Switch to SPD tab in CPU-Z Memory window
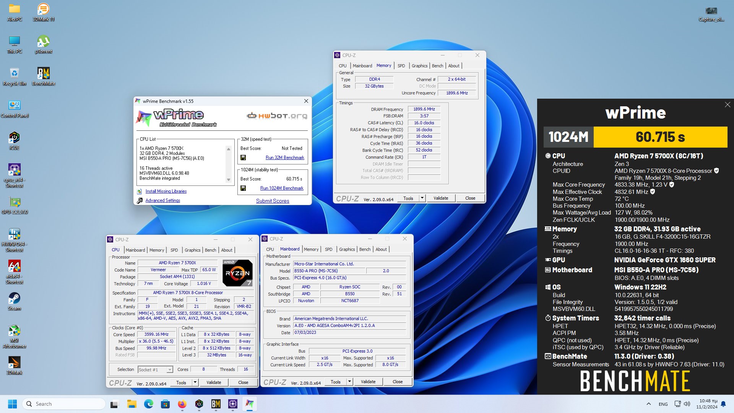Screen dimensions: 734x413 pos(401,66)
